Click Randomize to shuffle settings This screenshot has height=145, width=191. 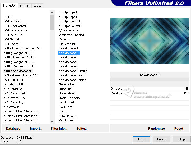156,129
